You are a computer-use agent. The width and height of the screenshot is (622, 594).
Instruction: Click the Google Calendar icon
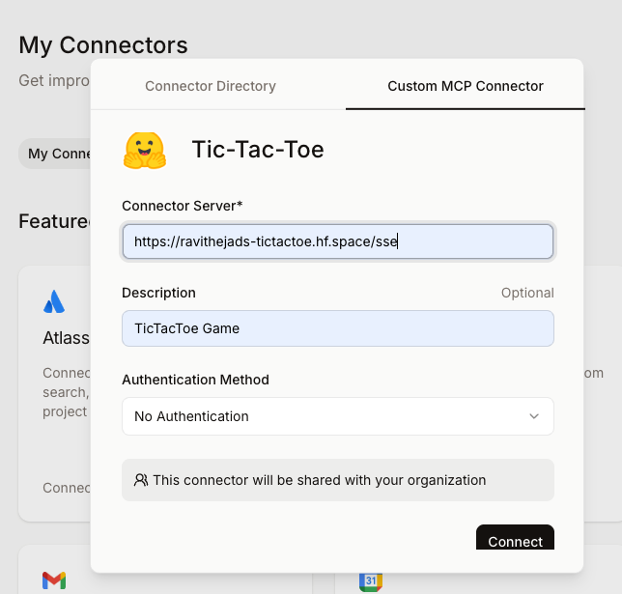[371, 580]
